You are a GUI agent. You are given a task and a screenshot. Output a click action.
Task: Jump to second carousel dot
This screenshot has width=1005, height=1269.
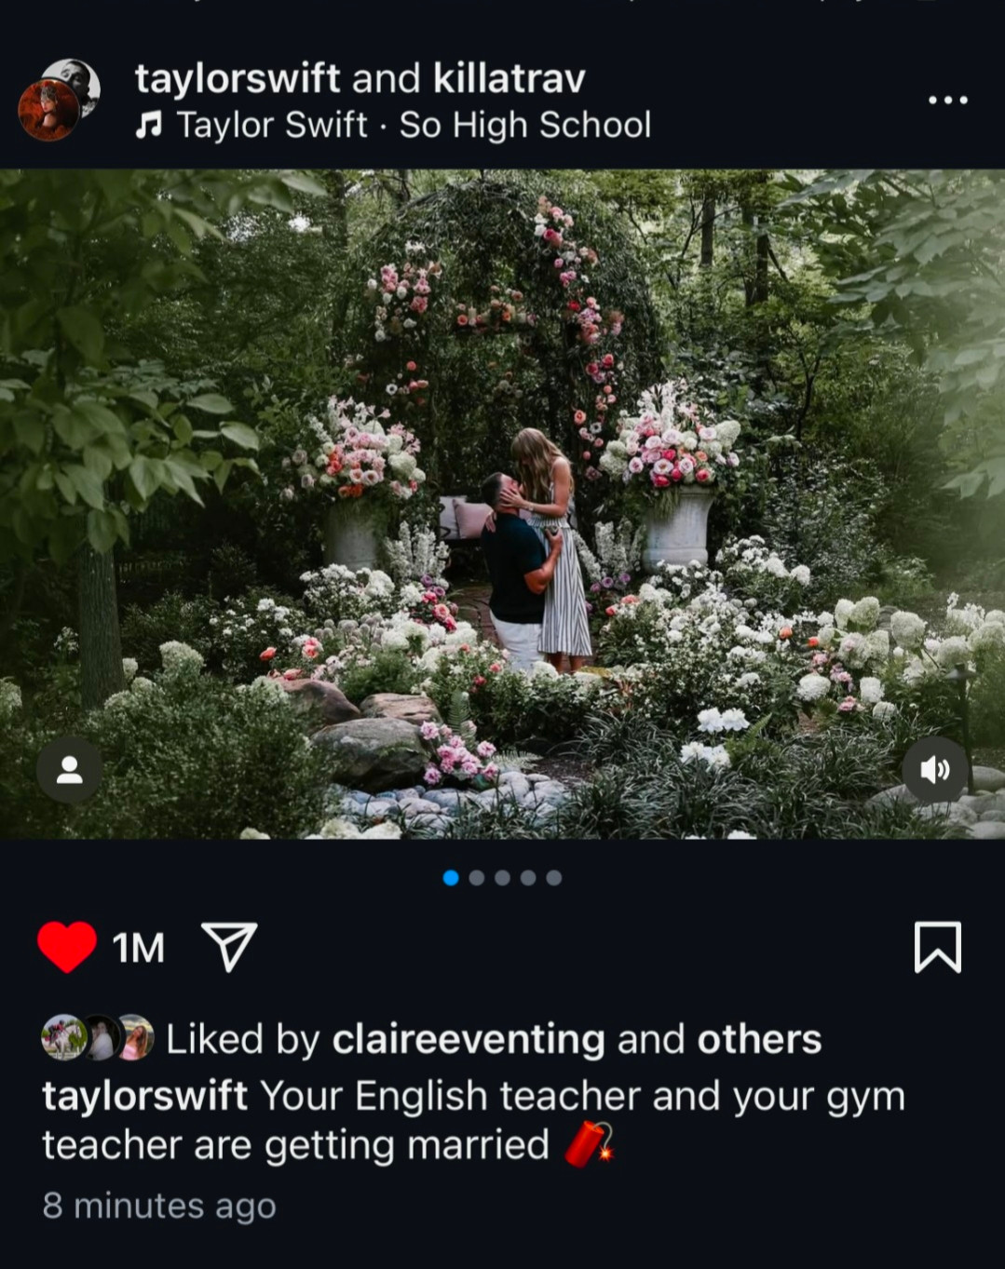click(477, 877)
